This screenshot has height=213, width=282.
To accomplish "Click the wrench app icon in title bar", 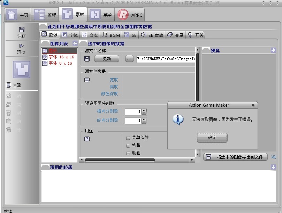I will click(6, 2).
